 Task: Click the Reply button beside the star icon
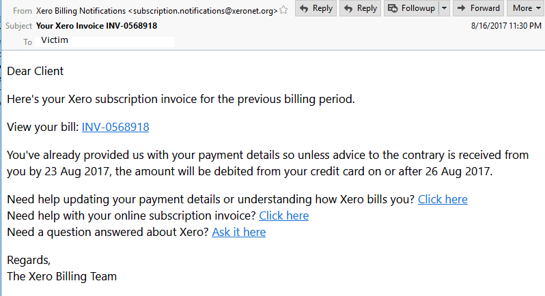[316, 8]
